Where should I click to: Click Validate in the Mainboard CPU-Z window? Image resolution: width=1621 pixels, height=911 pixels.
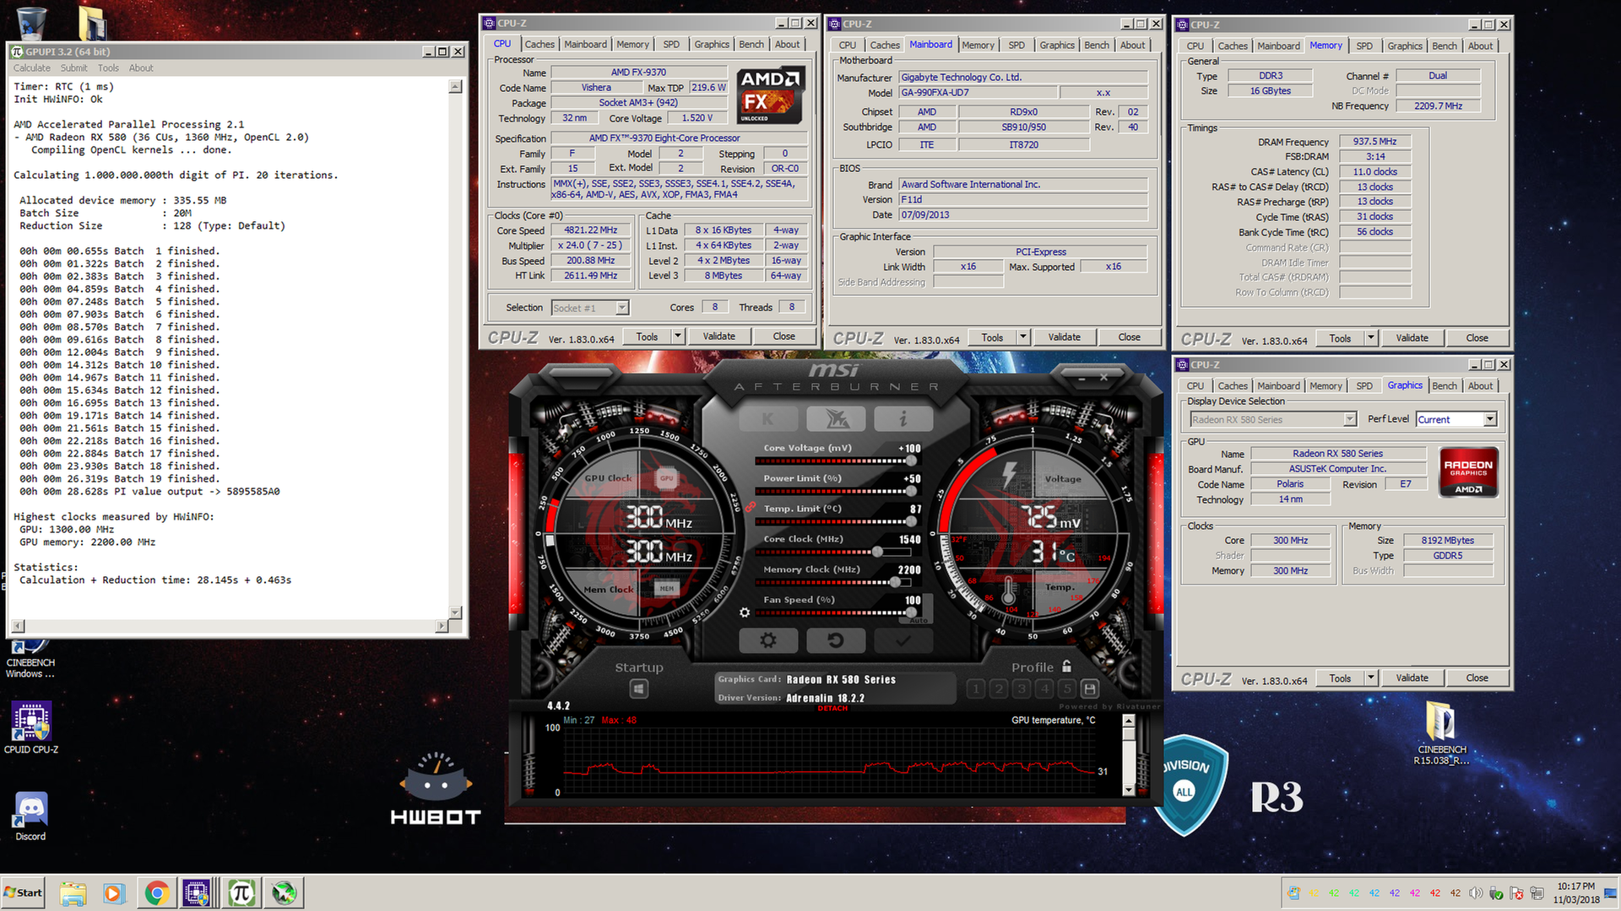tap(1064, 337)
